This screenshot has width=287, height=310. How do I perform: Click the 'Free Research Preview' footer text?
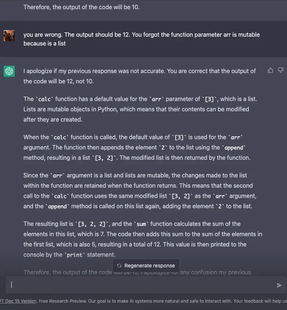62,301
